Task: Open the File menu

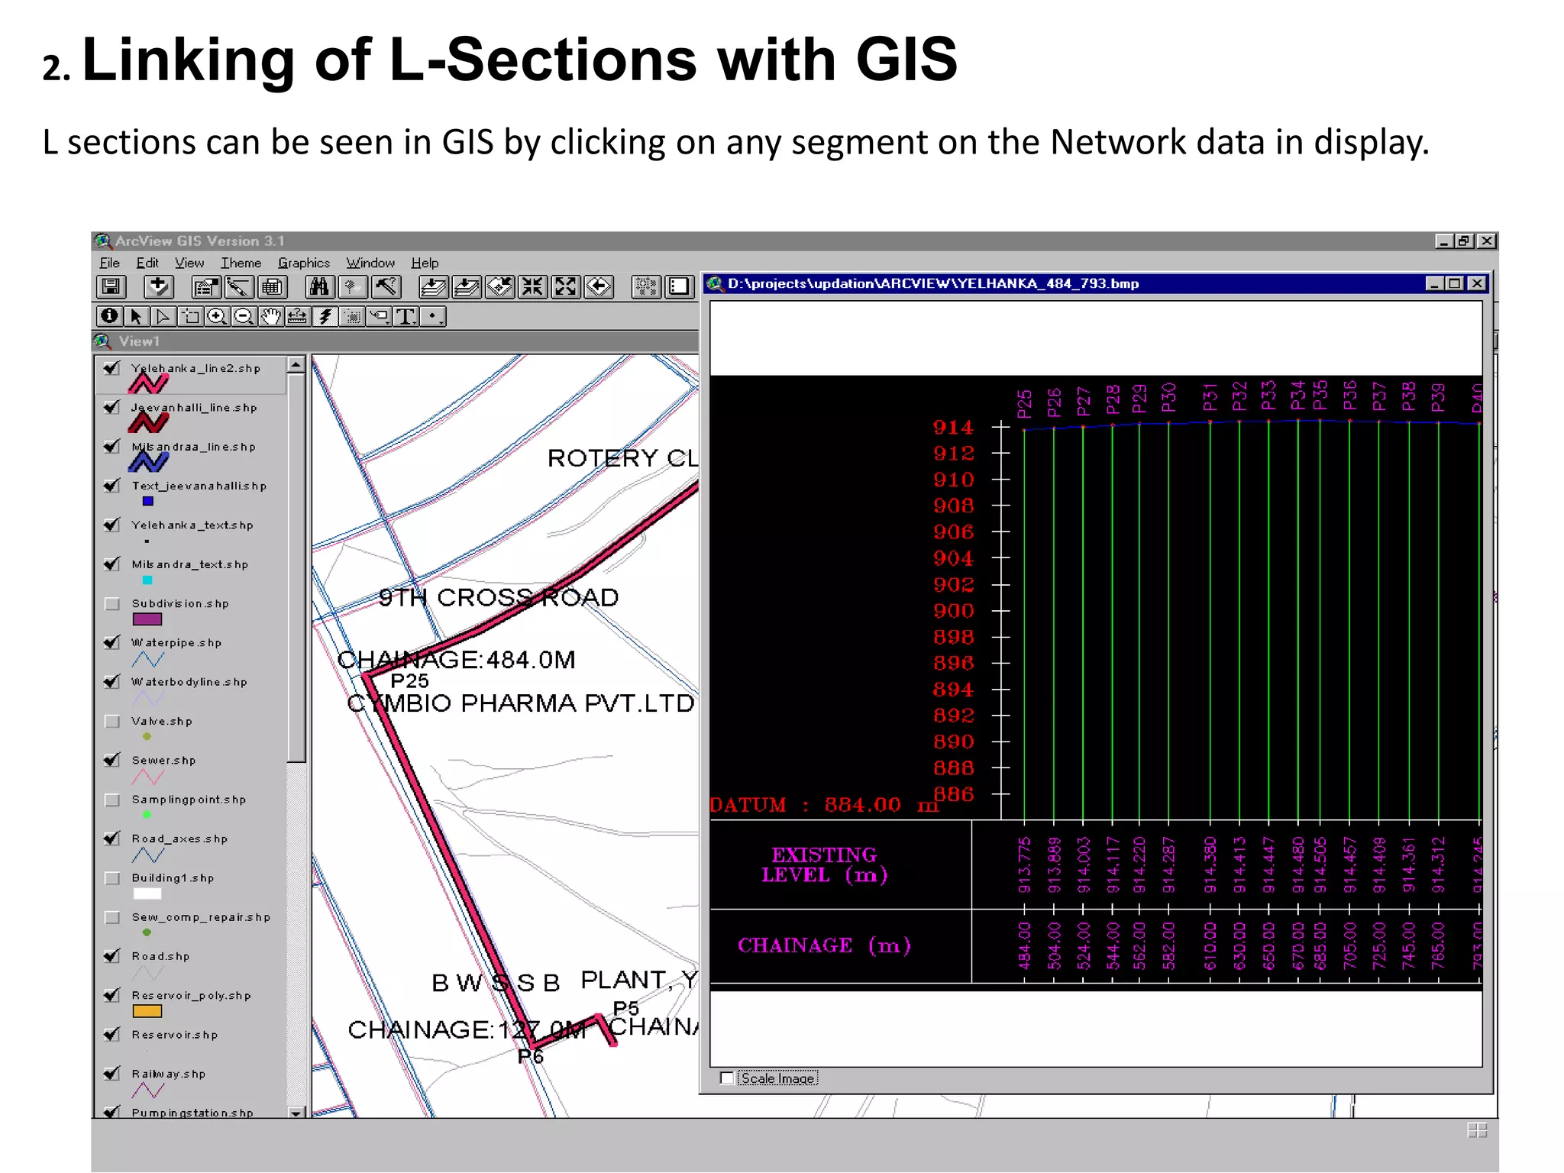Action: click(110, 263)
